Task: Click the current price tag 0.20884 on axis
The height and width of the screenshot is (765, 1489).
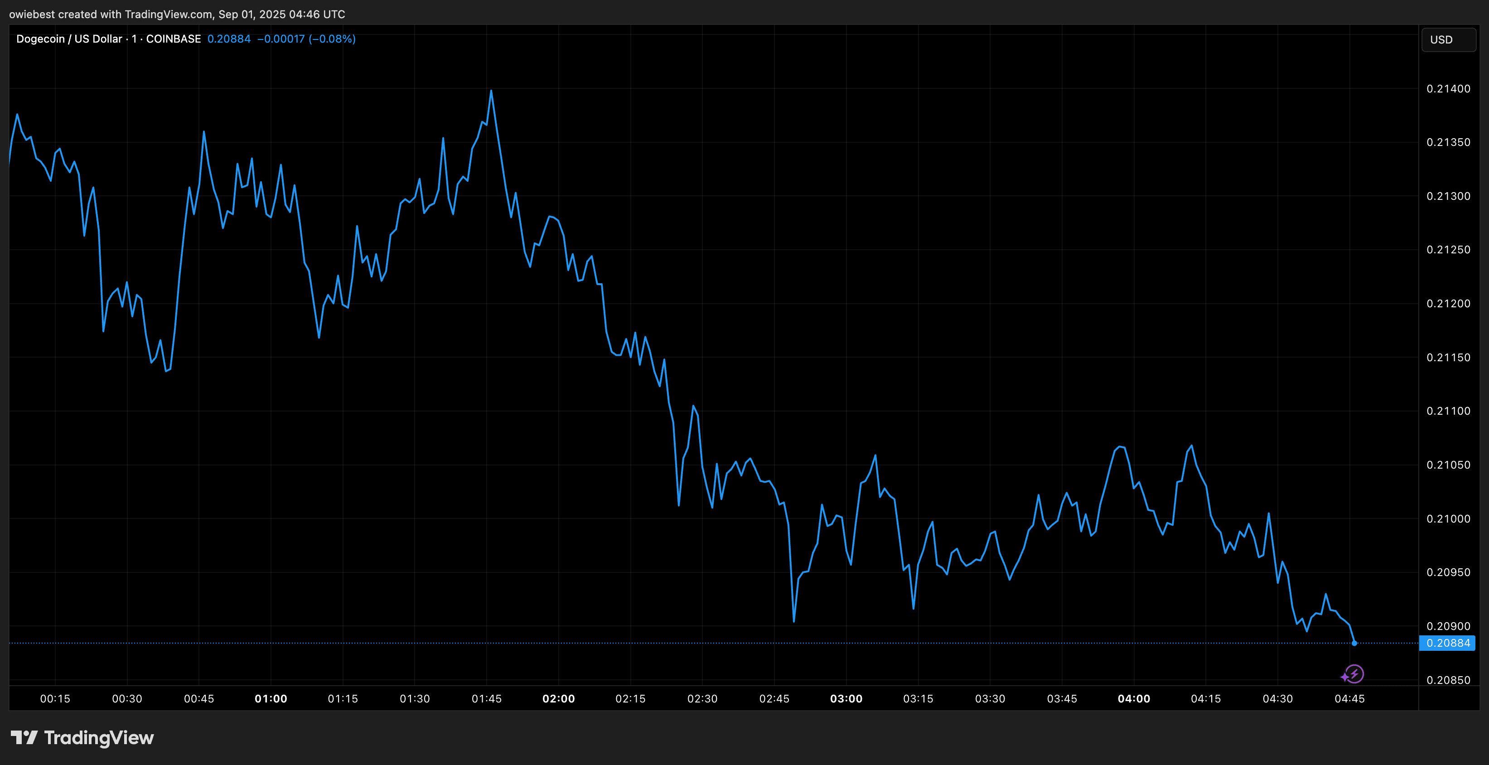Action: click(x=1447, y=643)
